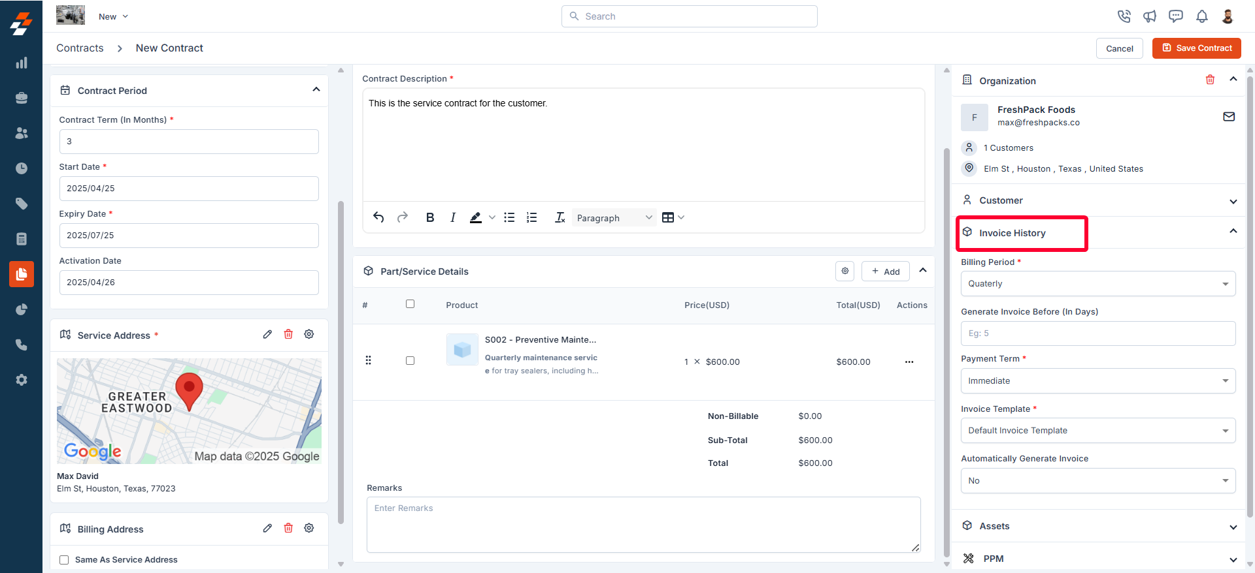This screenshot has height=573, width=1255.
Task: Open Part/Service Details settings gear
Action: coord(845,271)
